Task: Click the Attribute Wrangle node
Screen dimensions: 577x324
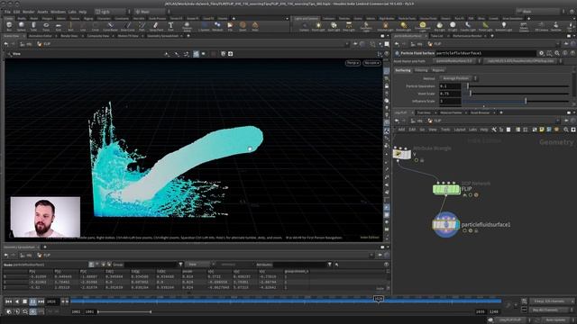Action: coord(401,153)
